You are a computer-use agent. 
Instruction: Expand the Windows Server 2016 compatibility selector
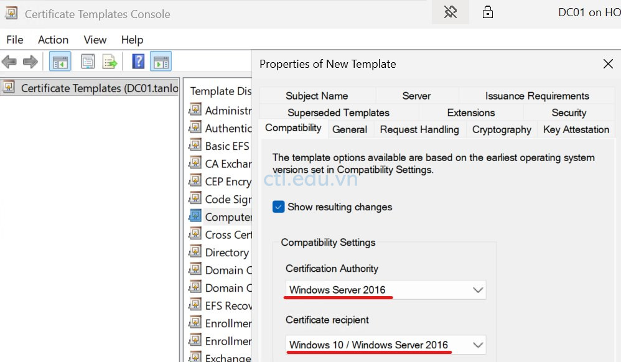point(478,289)
